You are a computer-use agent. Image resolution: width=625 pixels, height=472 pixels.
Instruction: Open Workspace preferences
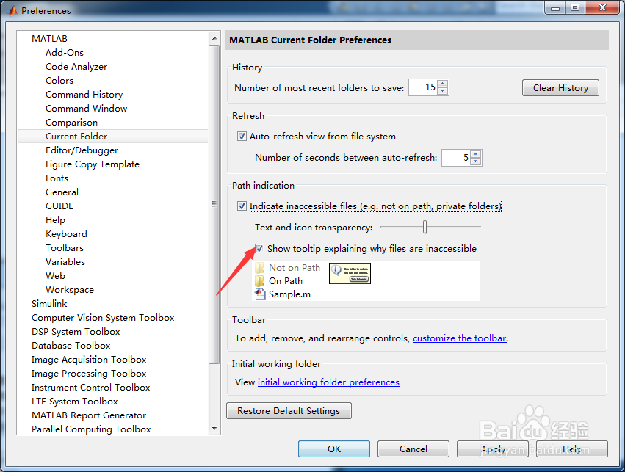point(70,289)
